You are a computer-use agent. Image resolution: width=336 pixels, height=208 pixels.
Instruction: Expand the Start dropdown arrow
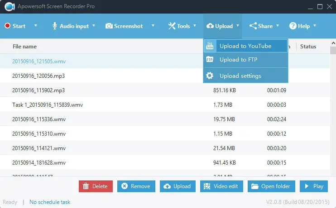click(x=35, y=25)
